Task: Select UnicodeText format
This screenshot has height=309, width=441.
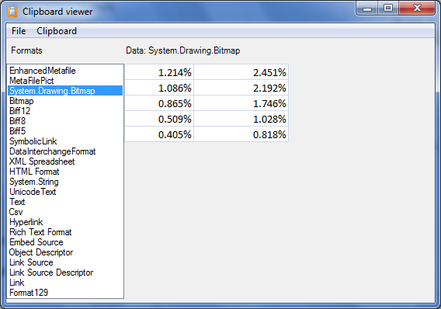Action: coord(65,192)
